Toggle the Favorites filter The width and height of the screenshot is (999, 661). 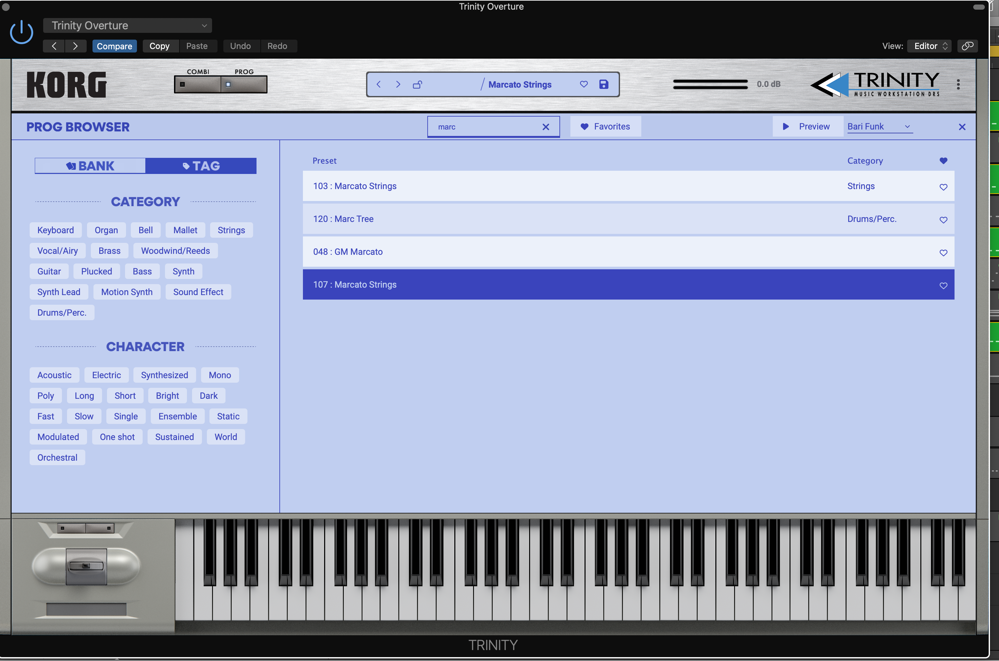coord(605,127)
